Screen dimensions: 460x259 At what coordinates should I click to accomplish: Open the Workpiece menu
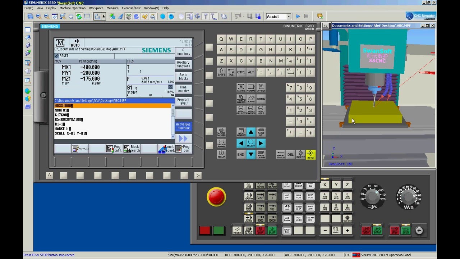pyautogui.click(x=96, y=8)
